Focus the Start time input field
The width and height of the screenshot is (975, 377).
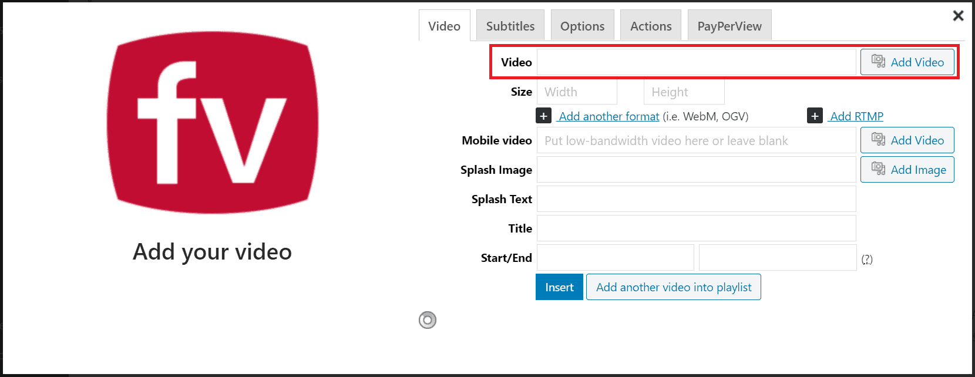coord(616,257)
